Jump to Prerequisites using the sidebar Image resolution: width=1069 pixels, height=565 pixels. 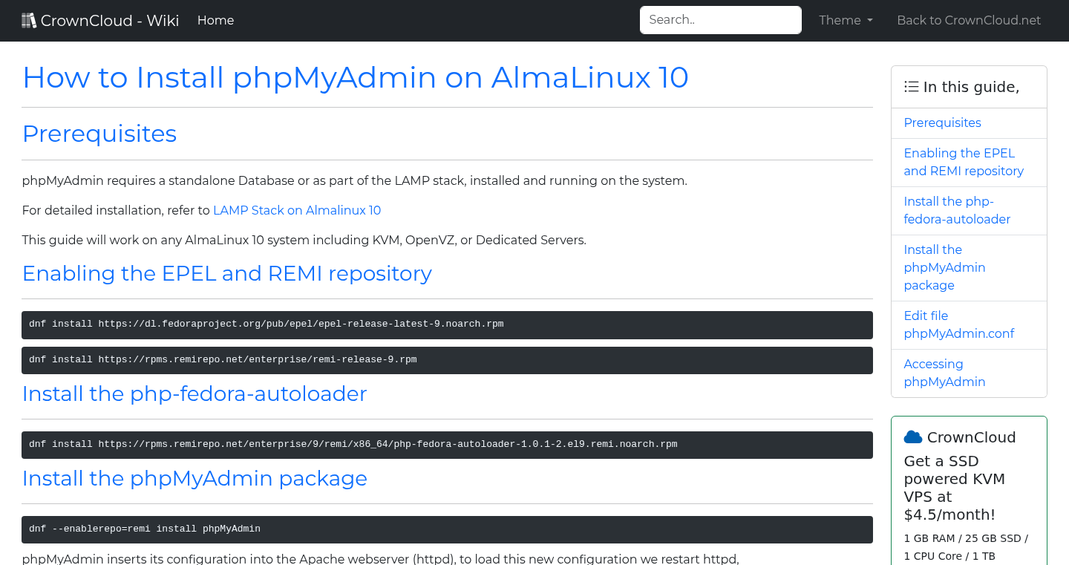click(942, 123)
